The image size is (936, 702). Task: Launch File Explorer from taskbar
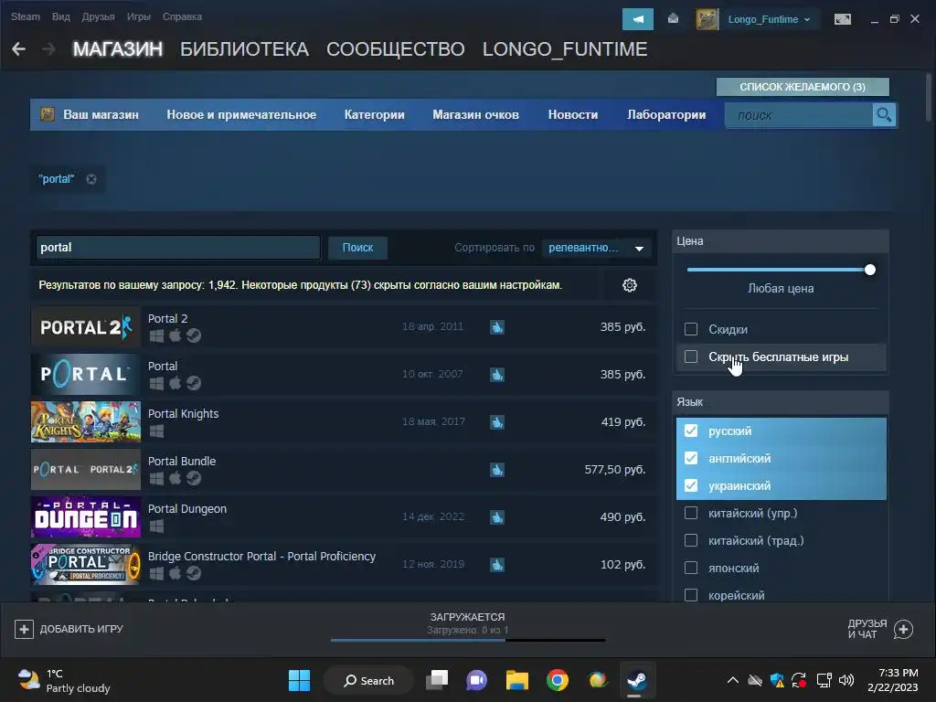[x=517, y=680]
